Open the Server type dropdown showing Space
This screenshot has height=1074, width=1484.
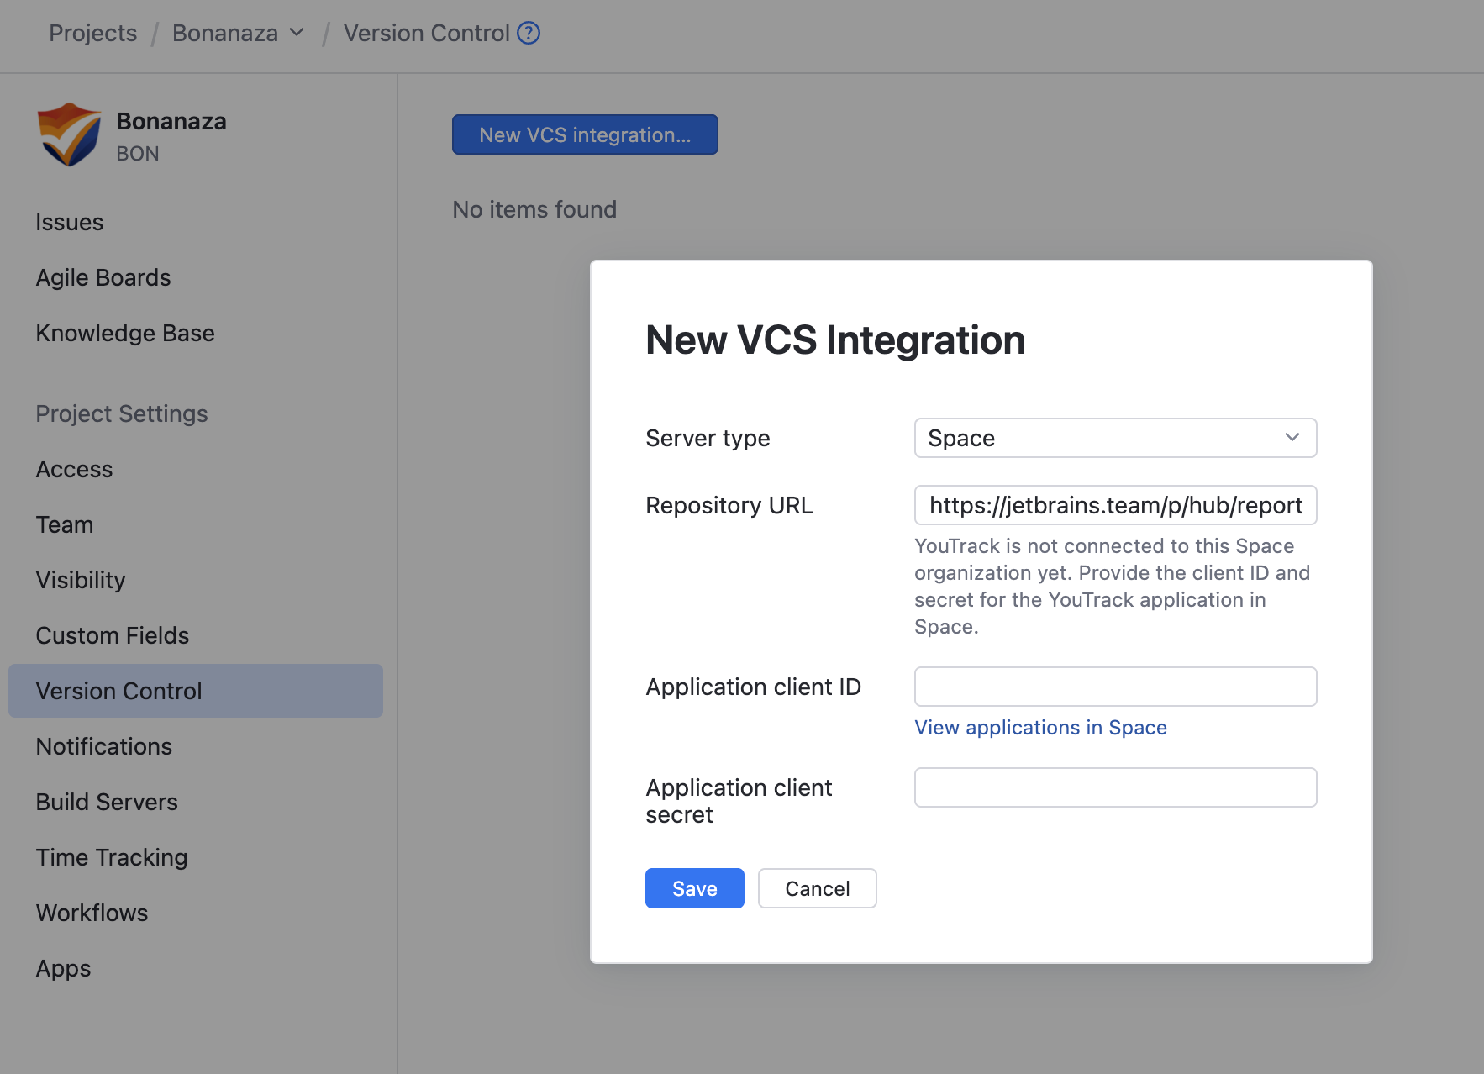pos(1114,438)
